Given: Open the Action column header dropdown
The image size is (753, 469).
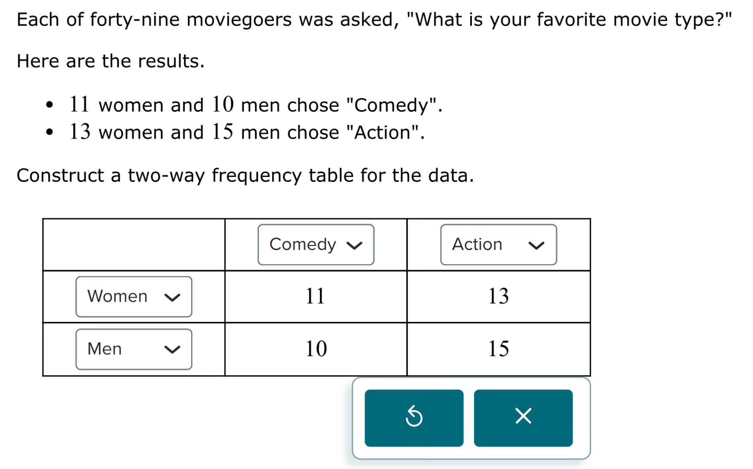Looking at the screenshot, I should [498, 245].
